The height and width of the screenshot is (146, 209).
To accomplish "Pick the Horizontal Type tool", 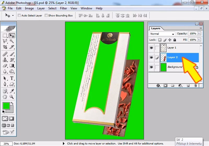I will 12,78.
